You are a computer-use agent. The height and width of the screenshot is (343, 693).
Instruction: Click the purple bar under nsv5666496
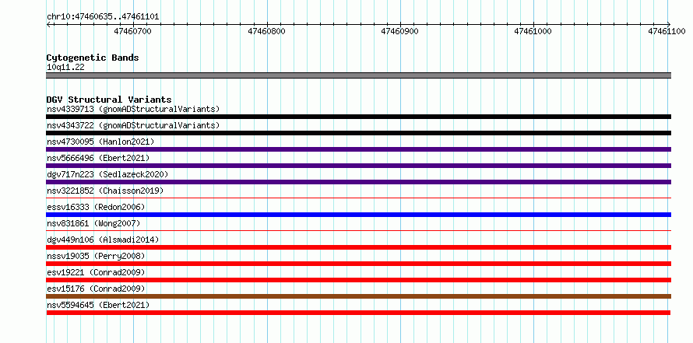coord(358,166)
